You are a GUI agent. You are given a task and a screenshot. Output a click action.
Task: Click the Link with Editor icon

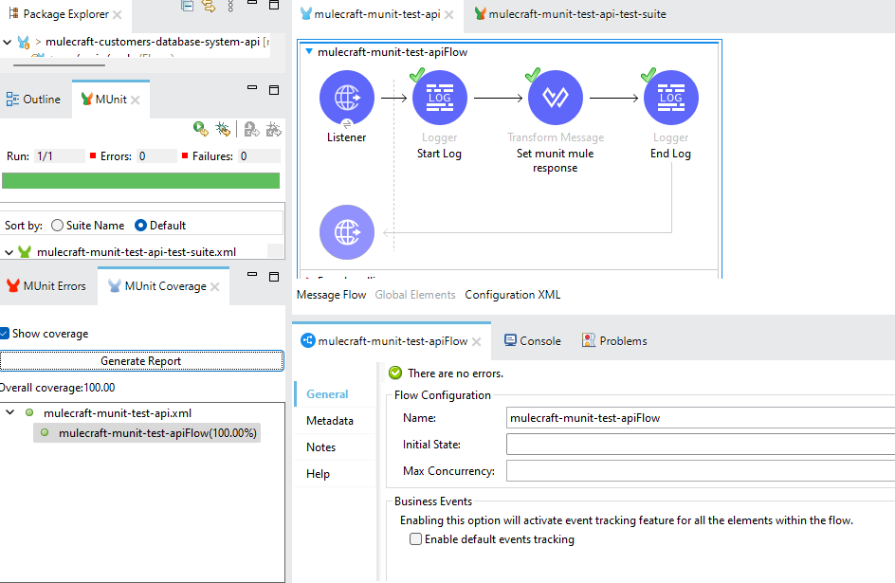point(208,7)
